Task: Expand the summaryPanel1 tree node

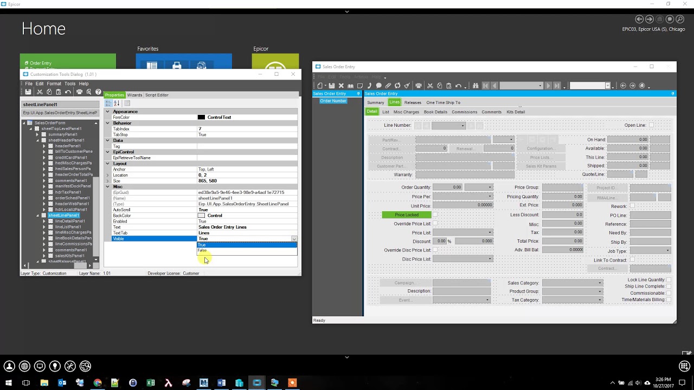Action: coord(37,134)
